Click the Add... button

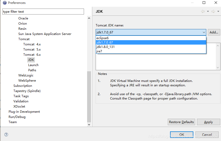tap(214, 32)
